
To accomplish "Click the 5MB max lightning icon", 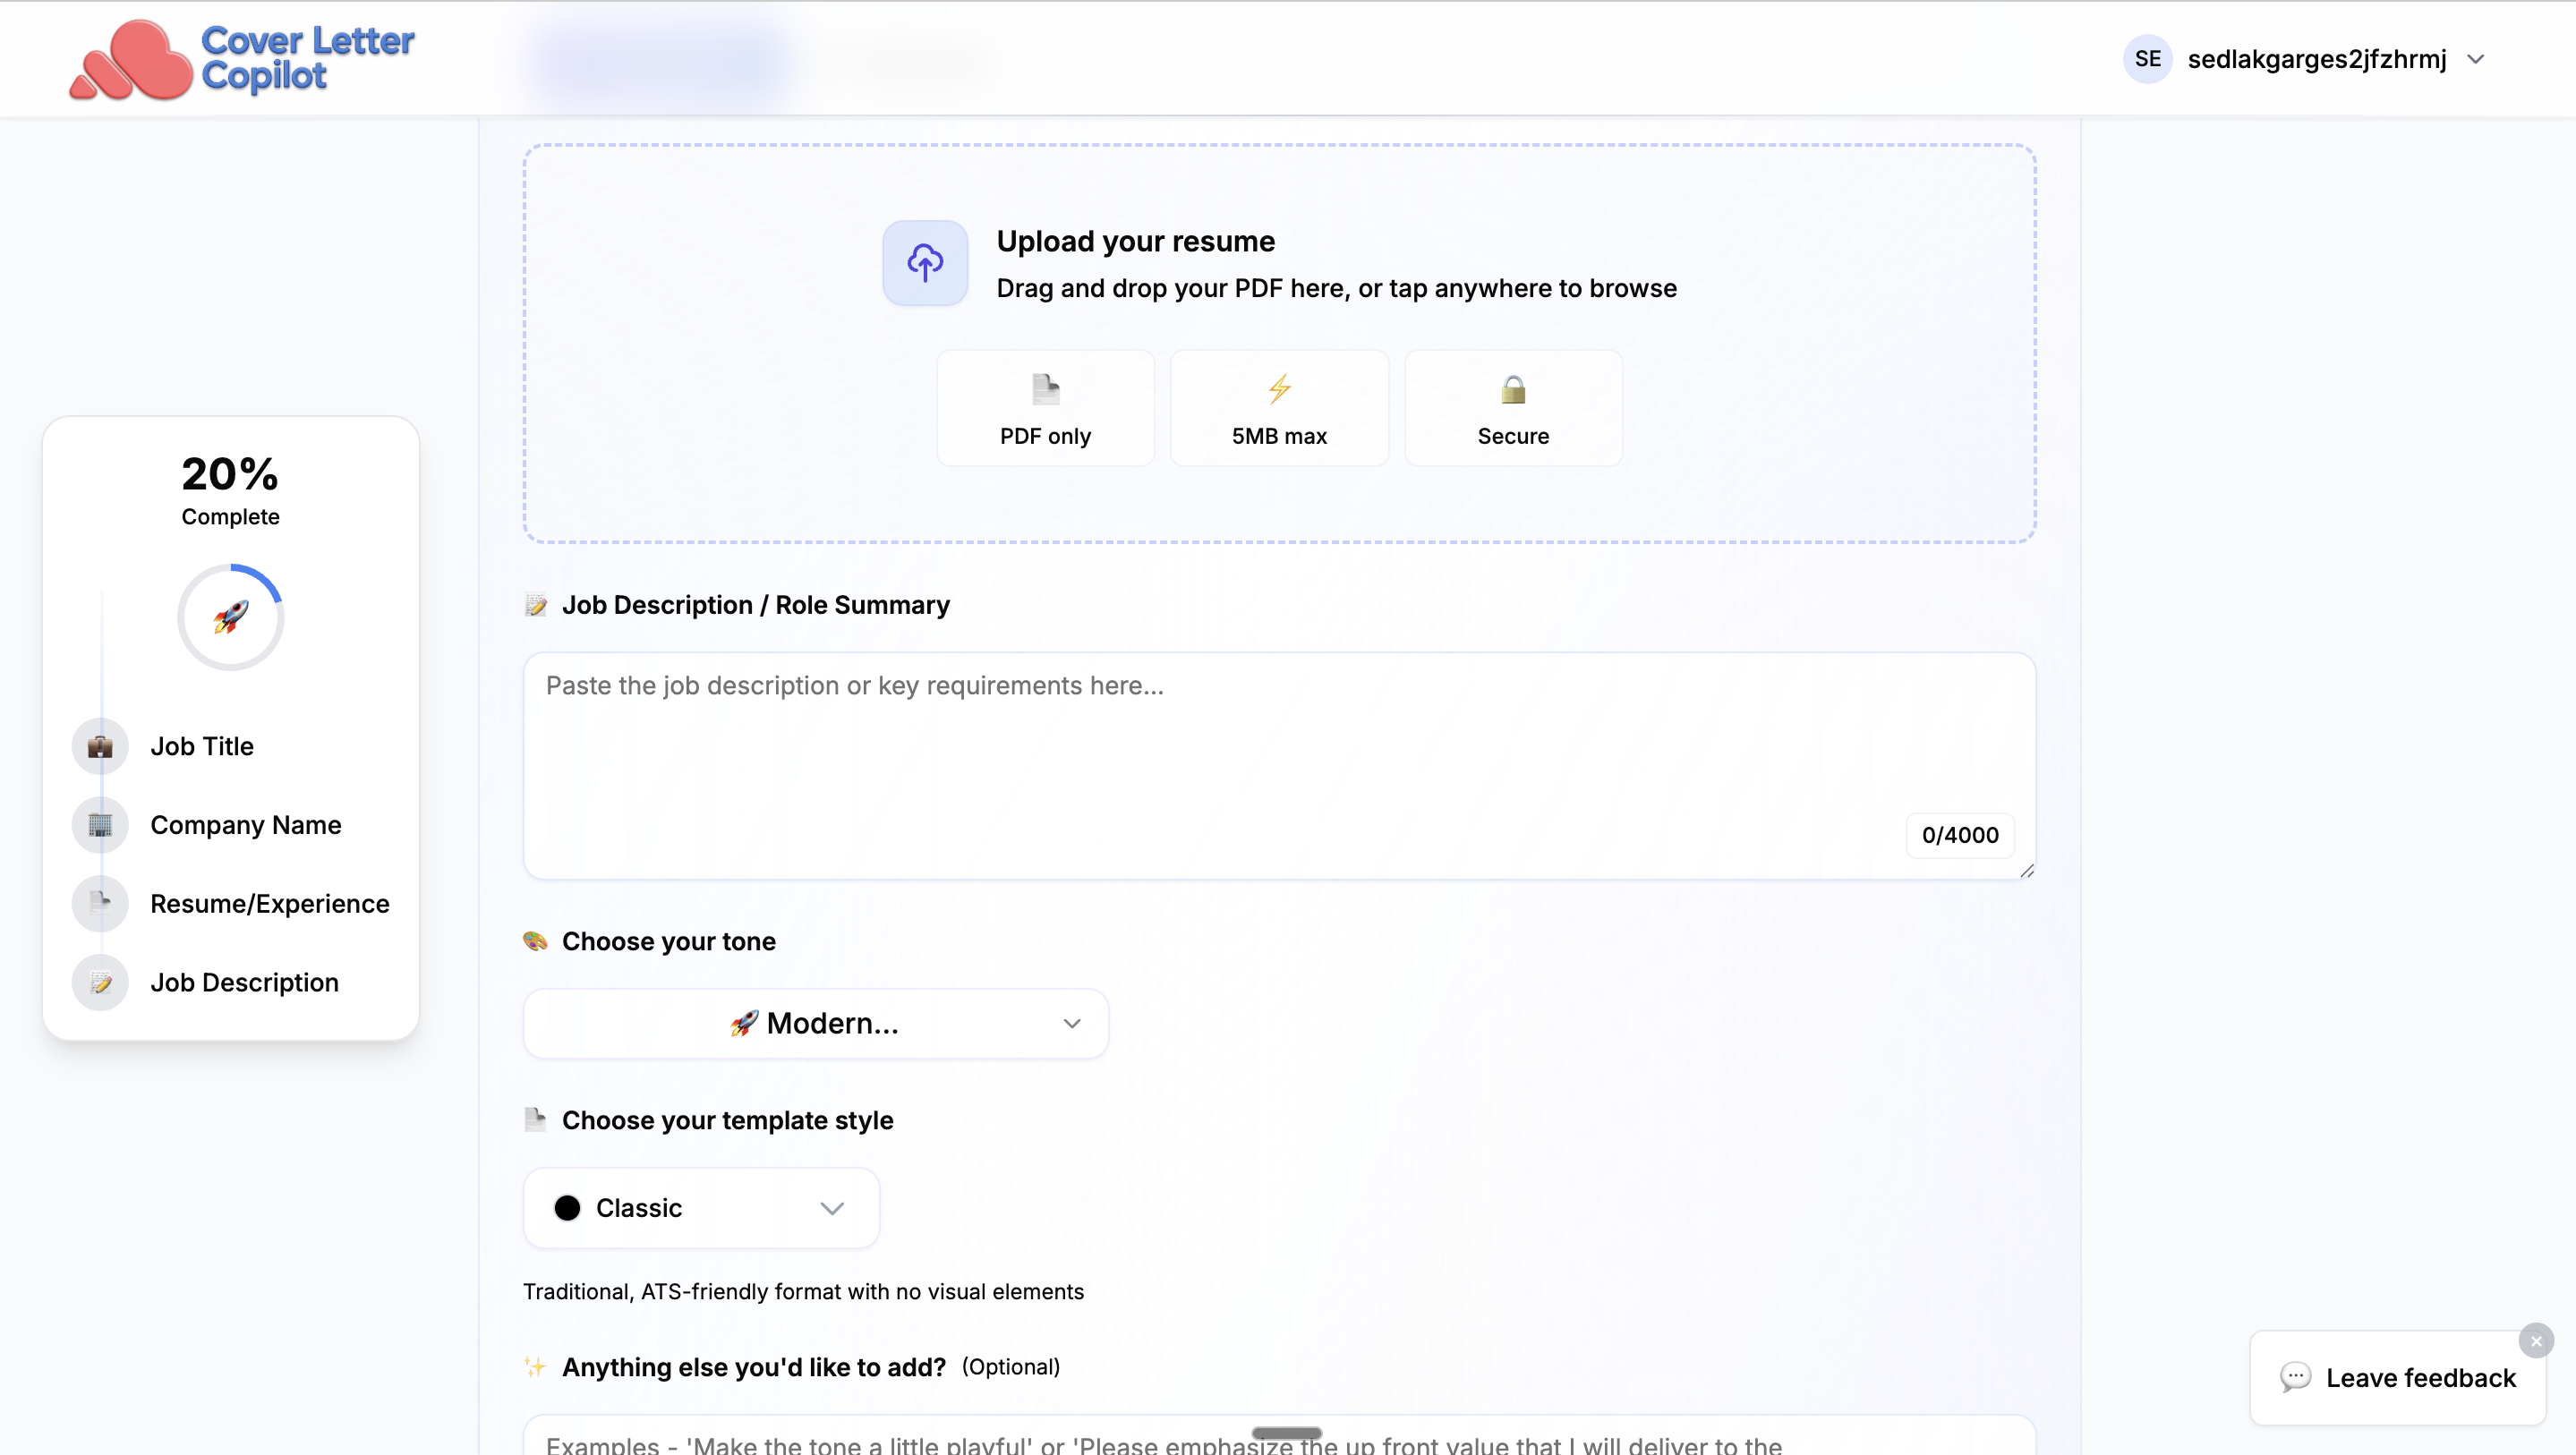I will click(1279, 389).
